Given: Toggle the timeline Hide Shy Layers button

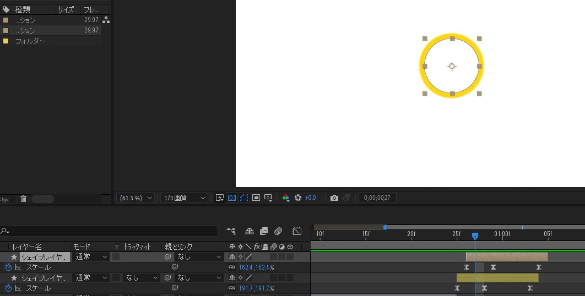Looking at the screenshot, I should pyautogui.click(x=250, y=232).
